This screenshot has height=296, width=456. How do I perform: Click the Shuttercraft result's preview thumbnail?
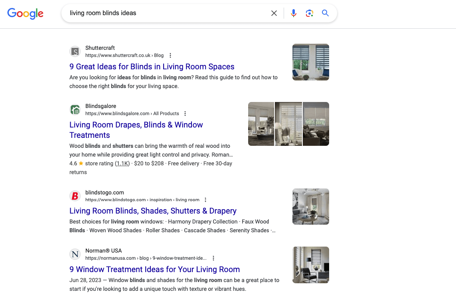tap(310, 62)
